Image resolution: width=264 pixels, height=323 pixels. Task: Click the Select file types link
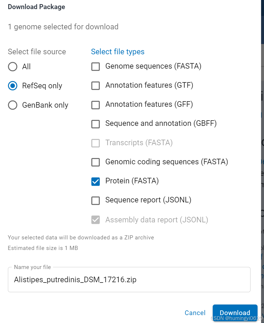[117, 52]
